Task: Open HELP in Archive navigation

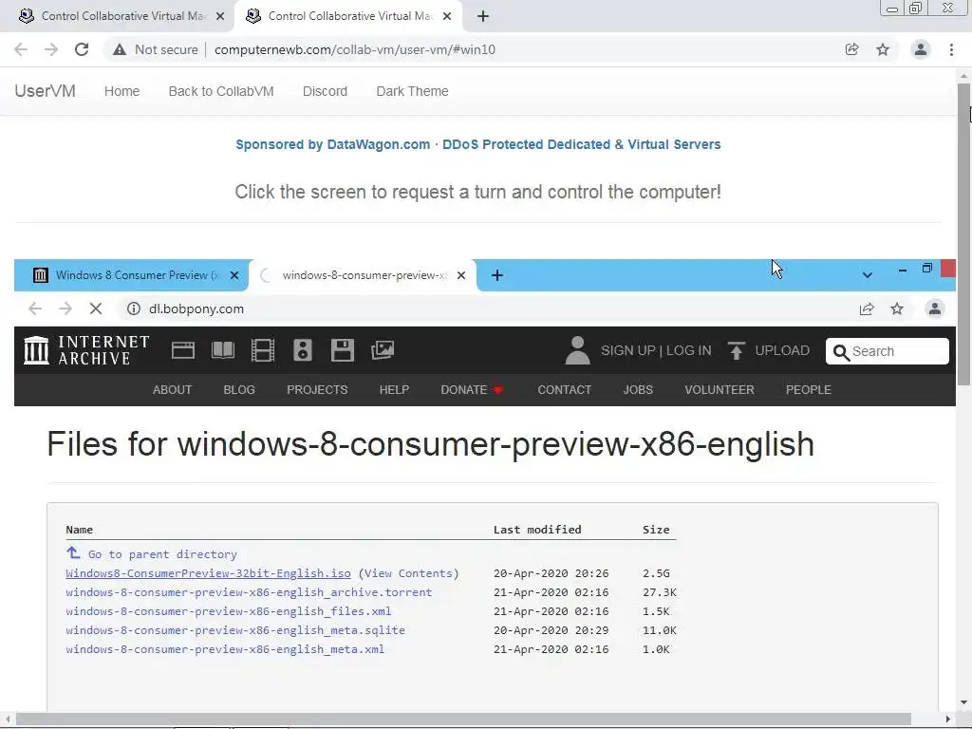Action: click(394, 390)
